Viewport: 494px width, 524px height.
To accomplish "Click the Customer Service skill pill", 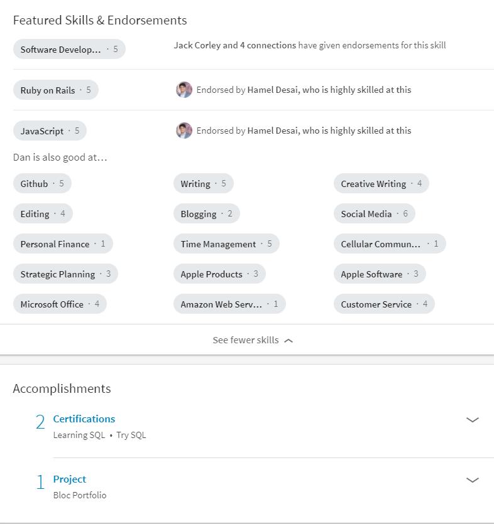I will pyautogui.click(x=384, y=304).
